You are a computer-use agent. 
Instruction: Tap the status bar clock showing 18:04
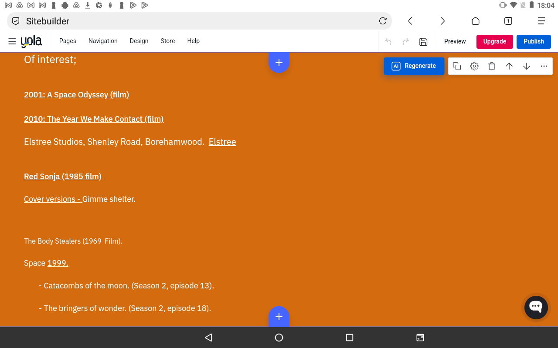coord(546,6)
